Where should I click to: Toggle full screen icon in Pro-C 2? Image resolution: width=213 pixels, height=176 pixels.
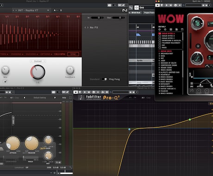[70, 98]
